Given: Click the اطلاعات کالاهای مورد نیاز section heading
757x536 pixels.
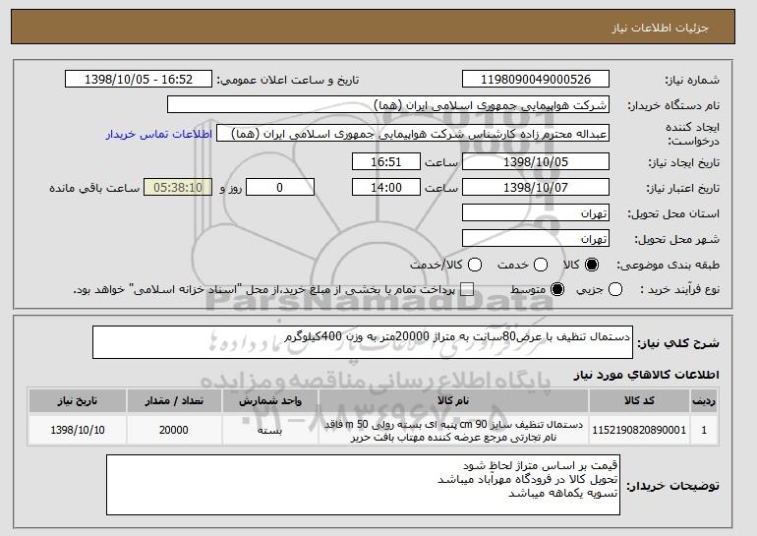Looking at the screenshot, I should click(647, 375).
